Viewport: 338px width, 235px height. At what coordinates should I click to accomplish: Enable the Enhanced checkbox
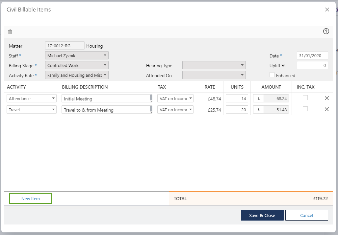pos(272,75)
